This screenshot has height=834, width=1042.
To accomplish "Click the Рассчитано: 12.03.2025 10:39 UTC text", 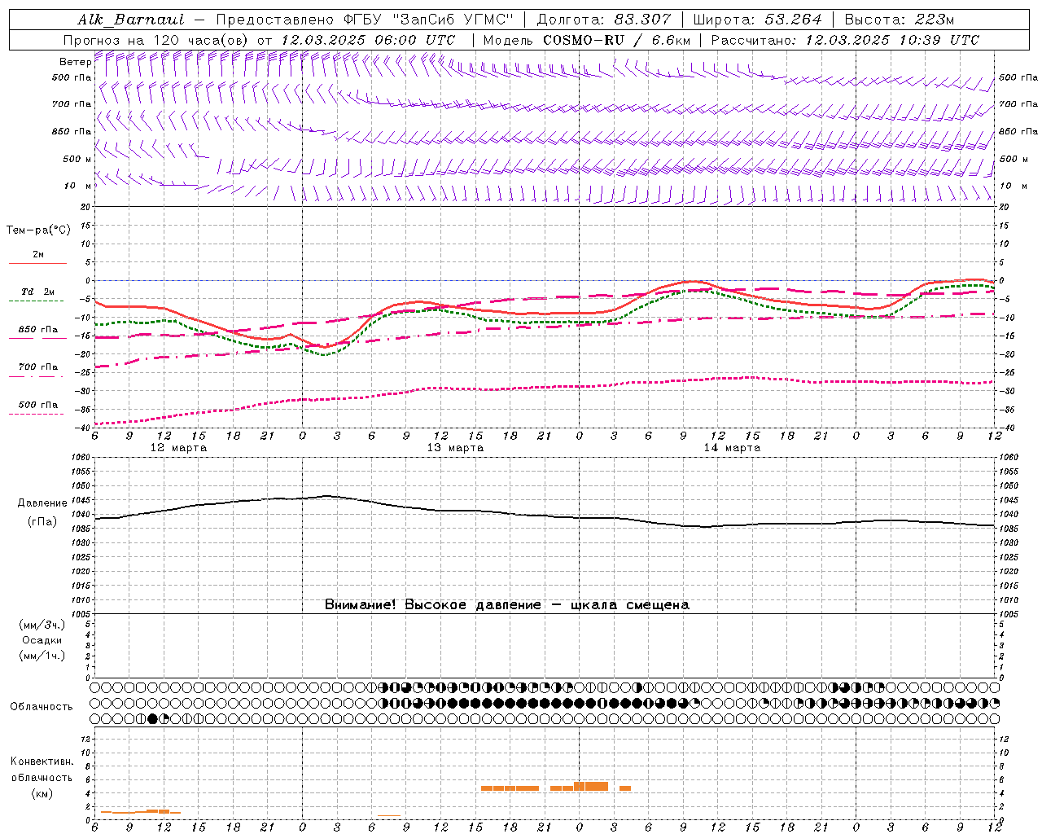I will click(845, 40).
